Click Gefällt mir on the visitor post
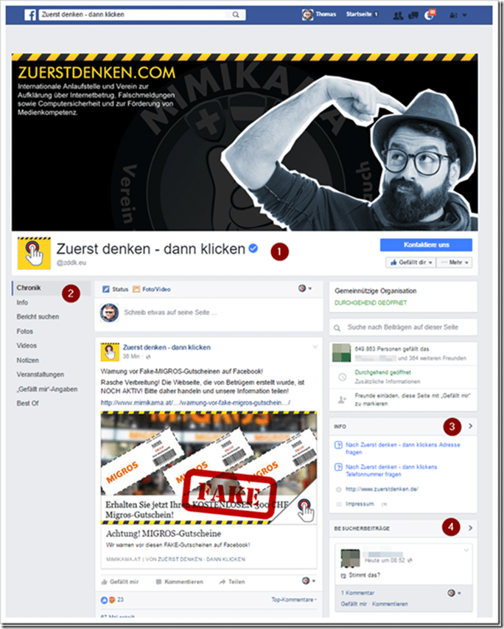Image resolution: width=504 pixels, height=629 pixels. point(354,604)
